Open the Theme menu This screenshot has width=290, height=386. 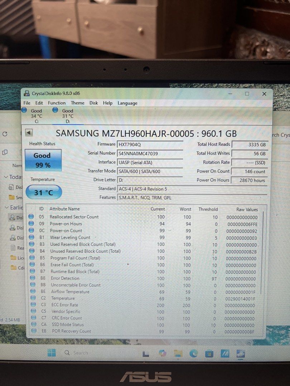78,103
